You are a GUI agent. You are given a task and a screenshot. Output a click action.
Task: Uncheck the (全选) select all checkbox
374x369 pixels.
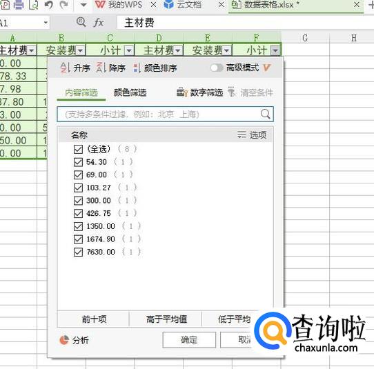pyautogui.click(x=78, y=149)
